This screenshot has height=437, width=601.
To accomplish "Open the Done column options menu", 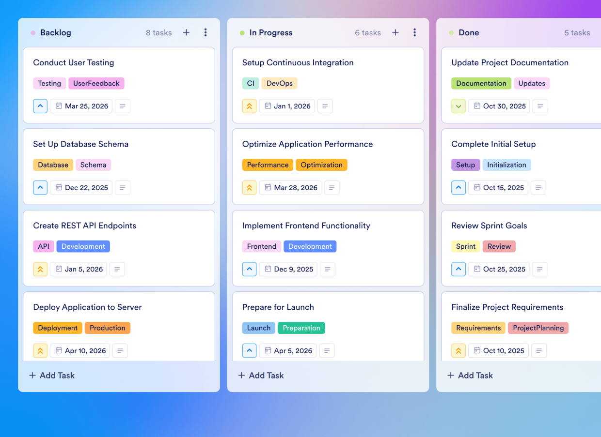I will 599,32.
